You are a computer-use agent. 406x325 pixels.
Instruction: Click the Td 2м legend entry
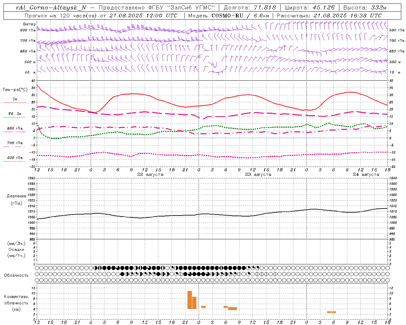pyautogui.click(x=15, y=114)
